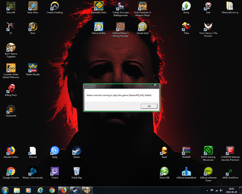Select the Realm Royale icon
Screen dimensions: 242x194
(x=33, y=70)
